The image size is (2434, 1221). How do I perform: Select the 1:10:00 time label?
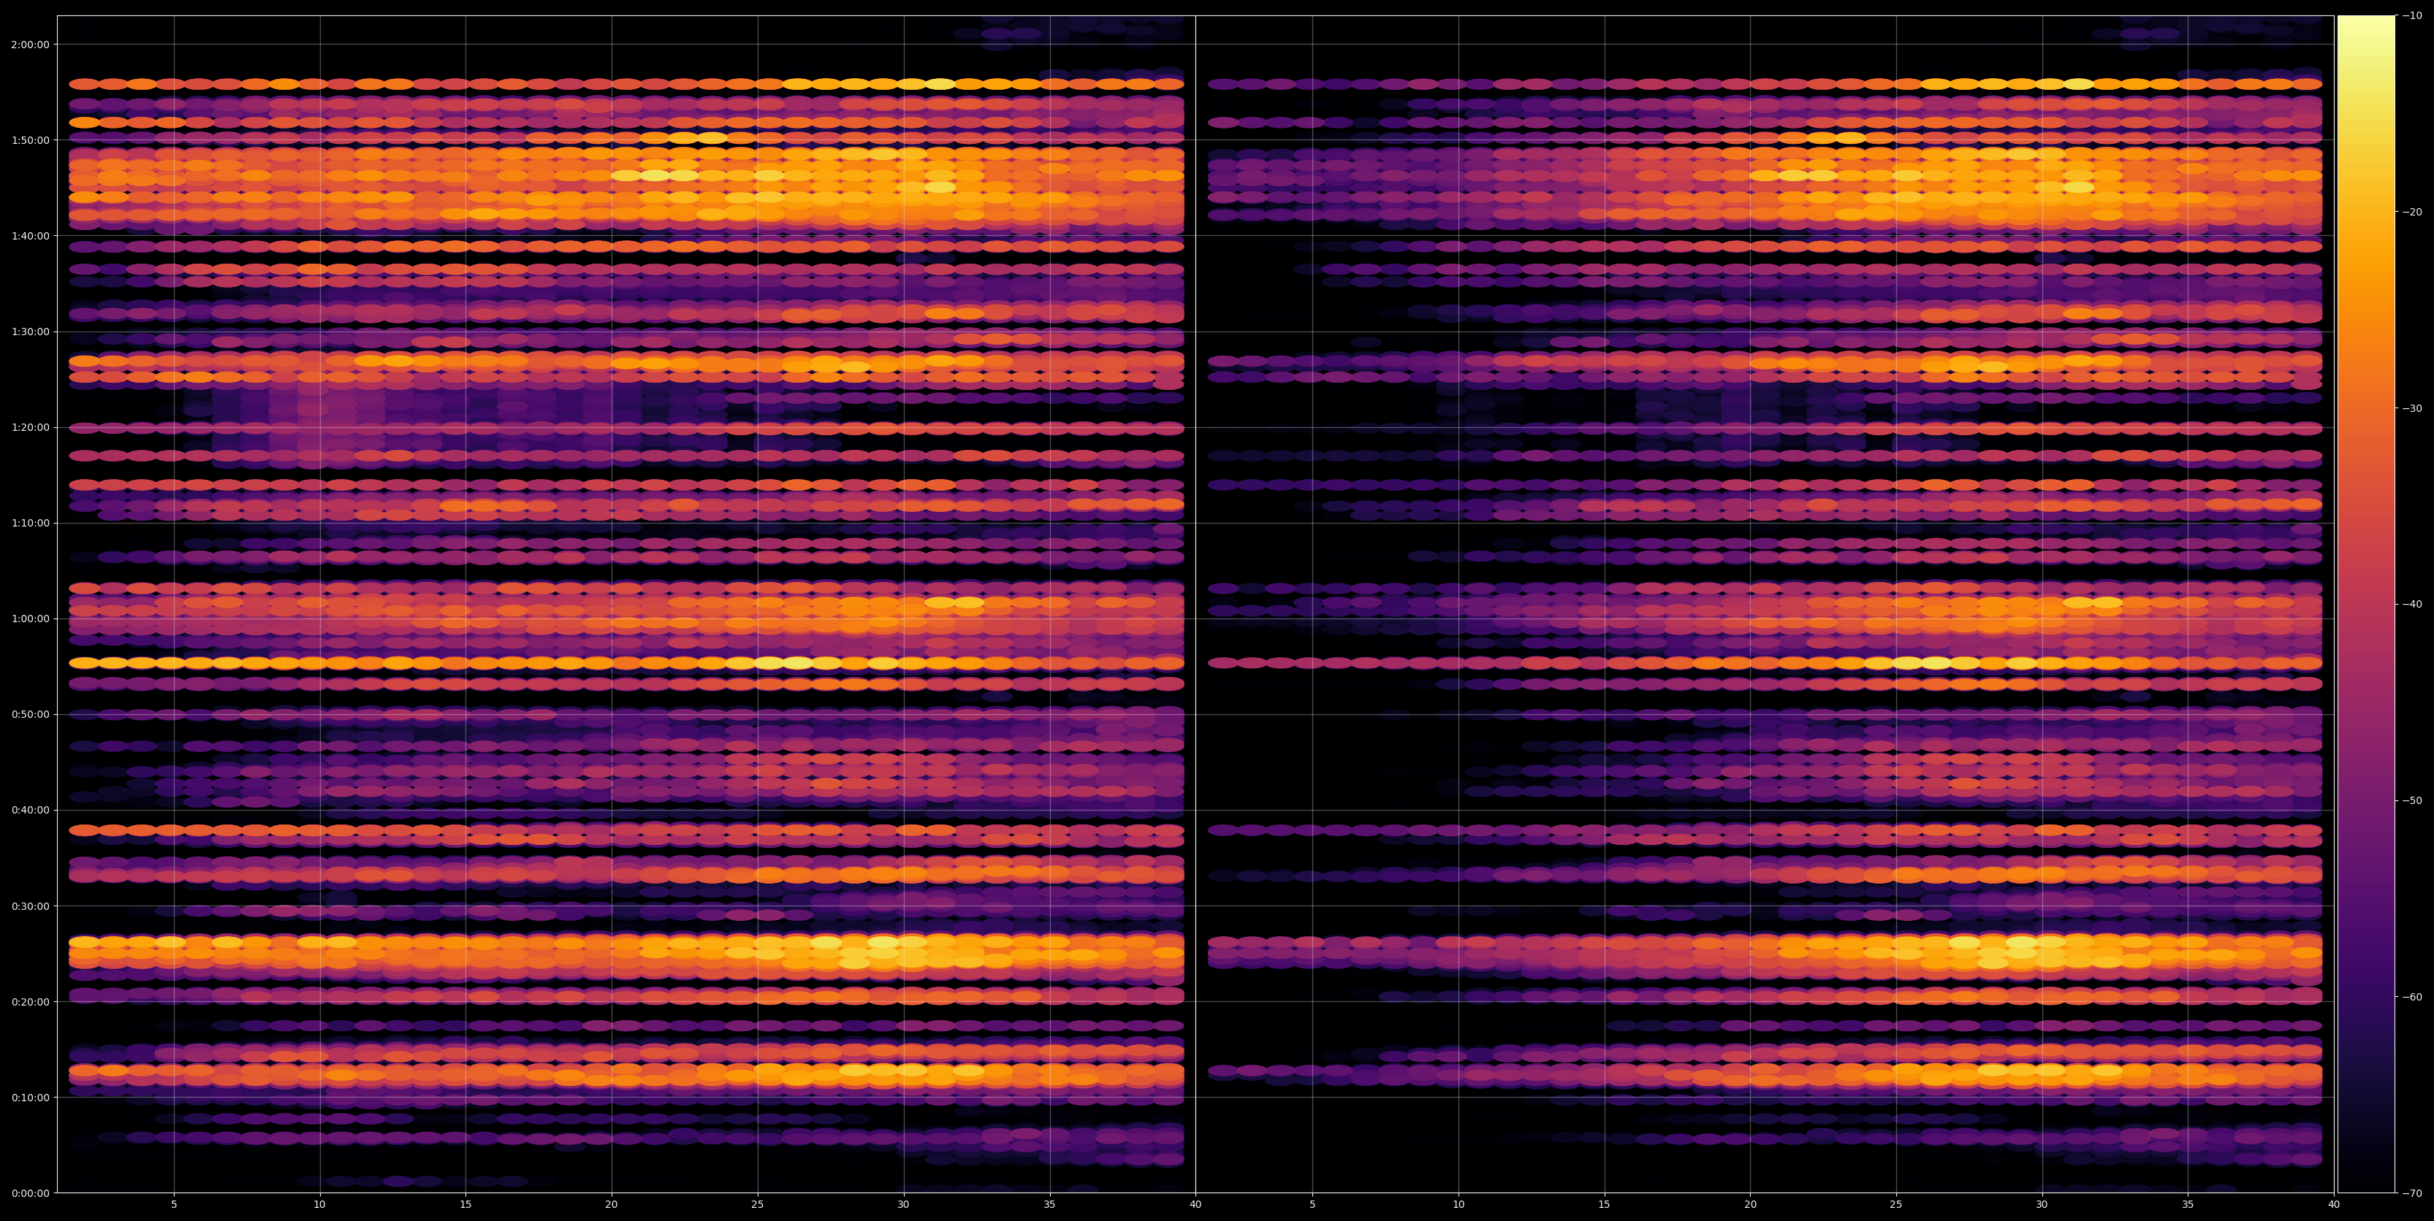click(31, 522)
